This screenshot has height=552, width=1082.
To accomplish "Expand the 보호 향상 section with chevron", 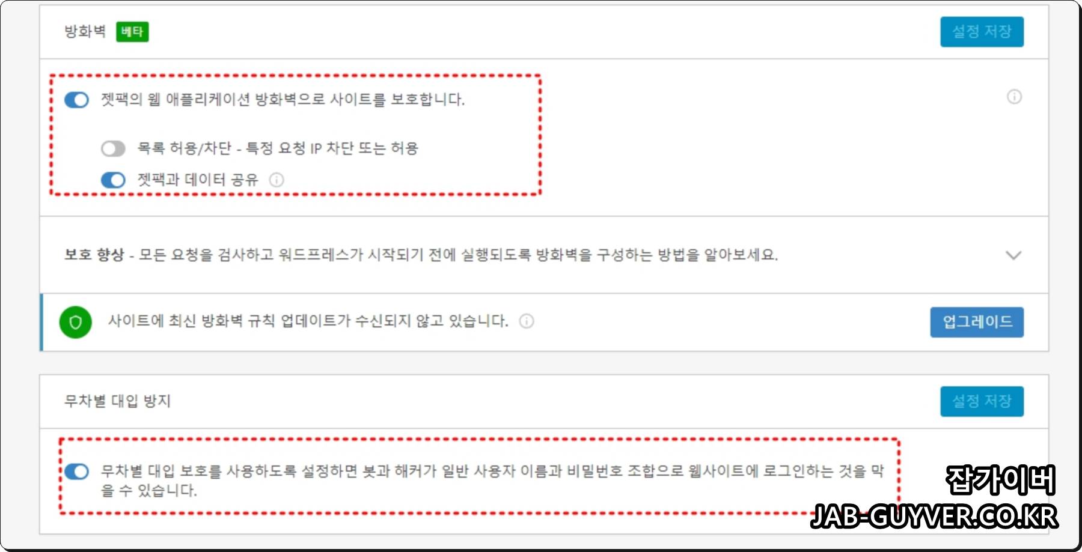I will (x=1013, y=255).
